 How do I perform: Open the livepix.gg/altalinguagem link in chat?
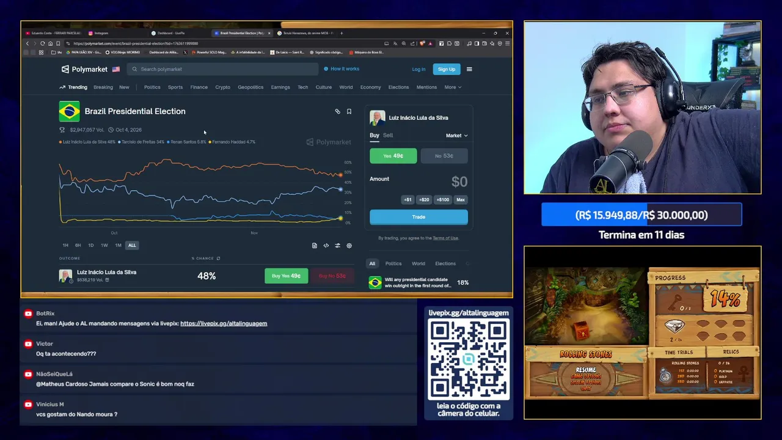click(224, 323)
